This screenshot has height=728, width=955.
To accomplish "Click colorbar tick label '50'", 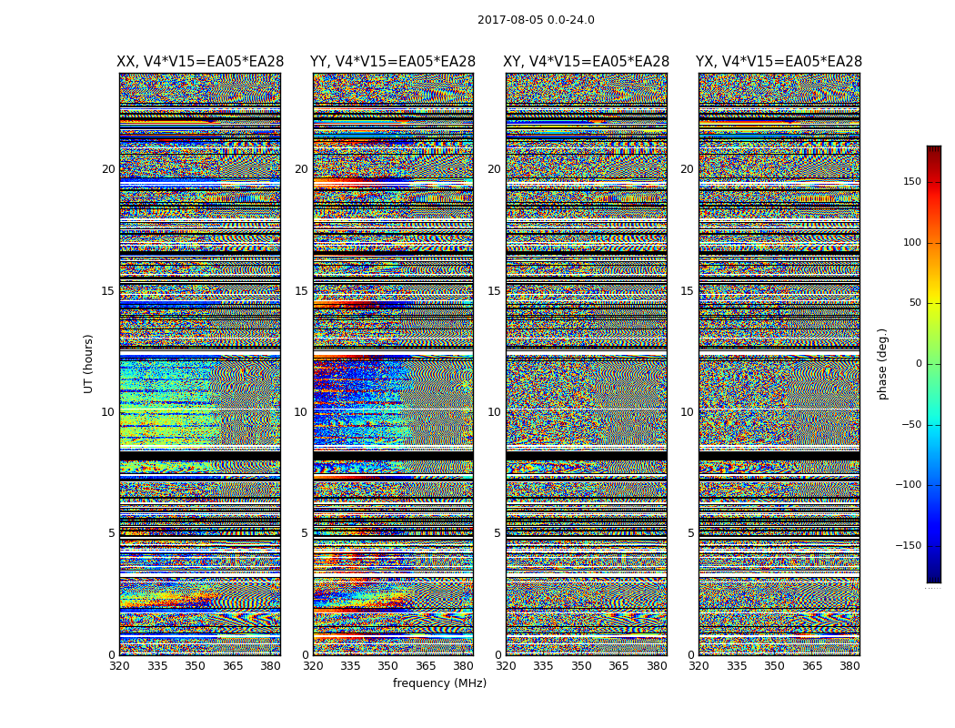I will point(915,303).
